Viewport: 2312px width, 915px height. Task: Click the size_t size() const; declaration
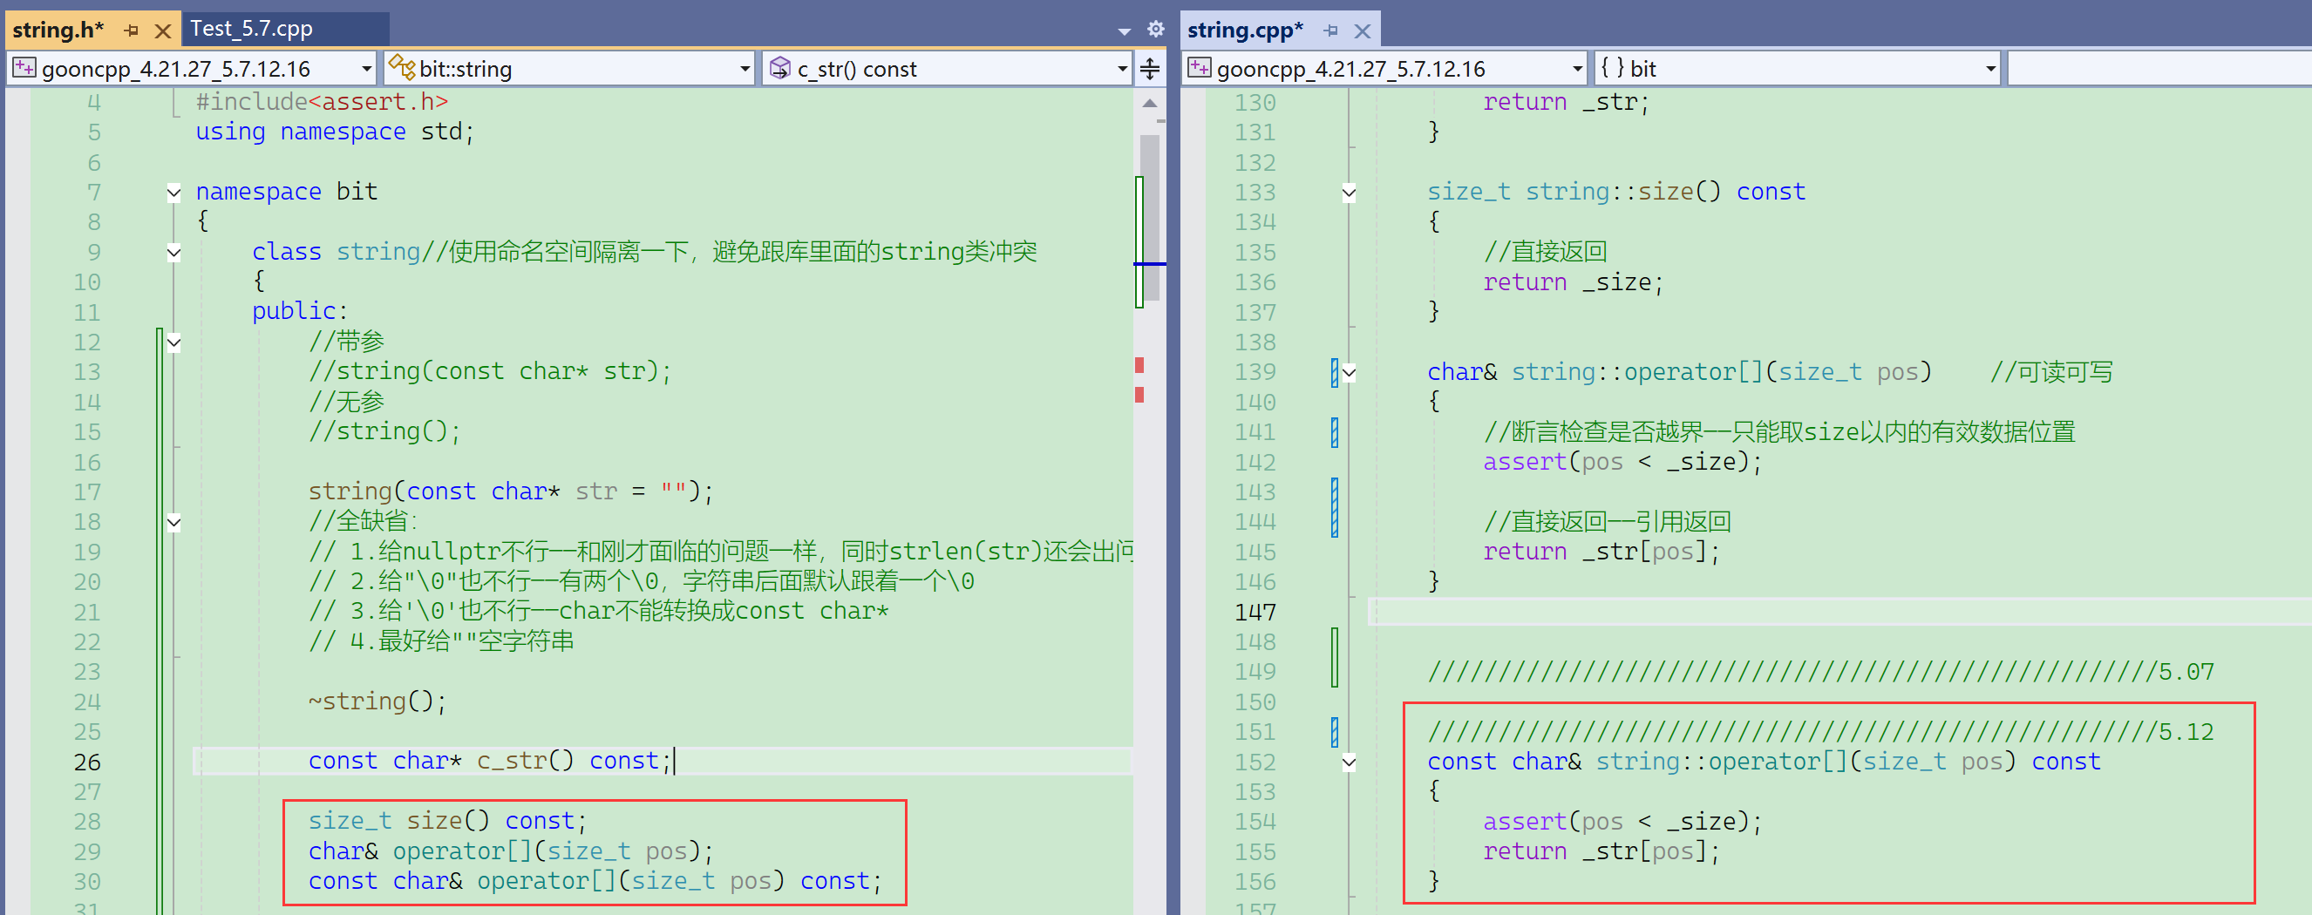[447, 821]
